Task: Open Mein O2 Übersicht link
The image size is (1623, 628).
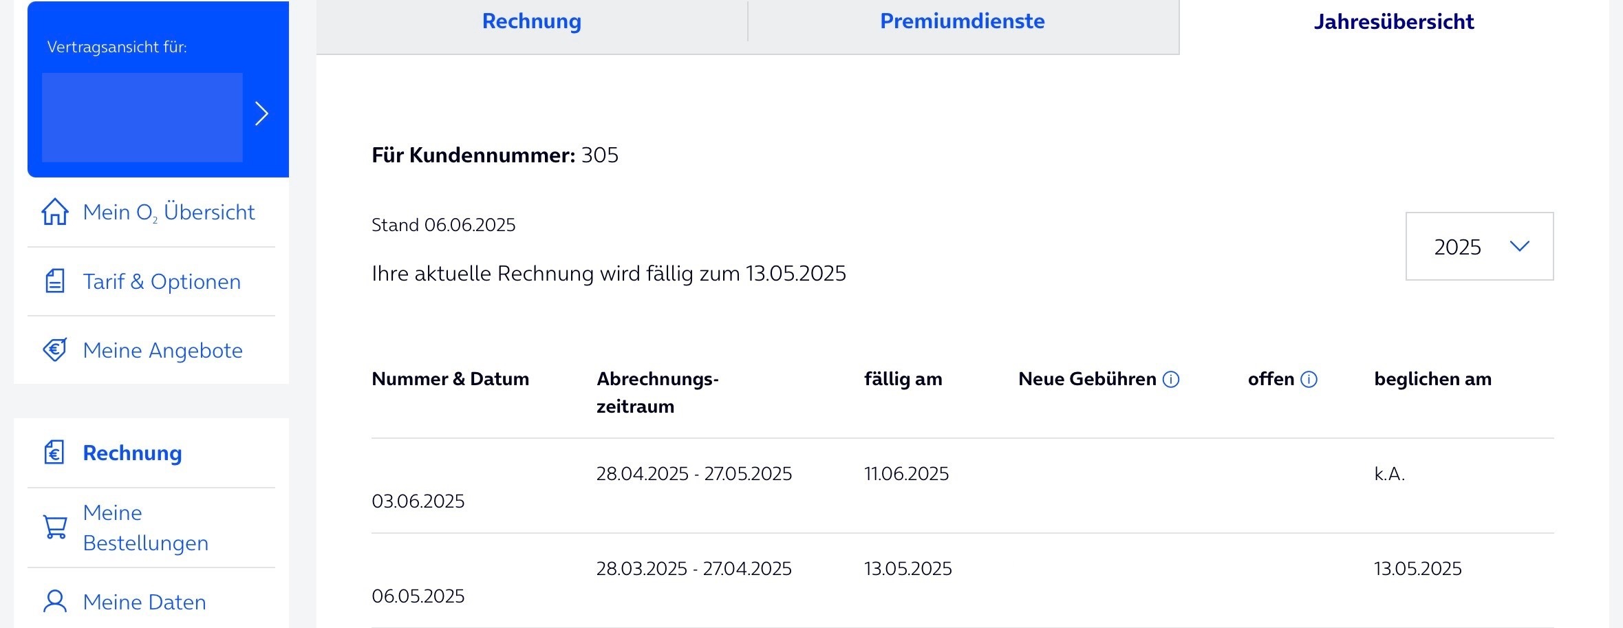Action: click(x=169, y=212)
